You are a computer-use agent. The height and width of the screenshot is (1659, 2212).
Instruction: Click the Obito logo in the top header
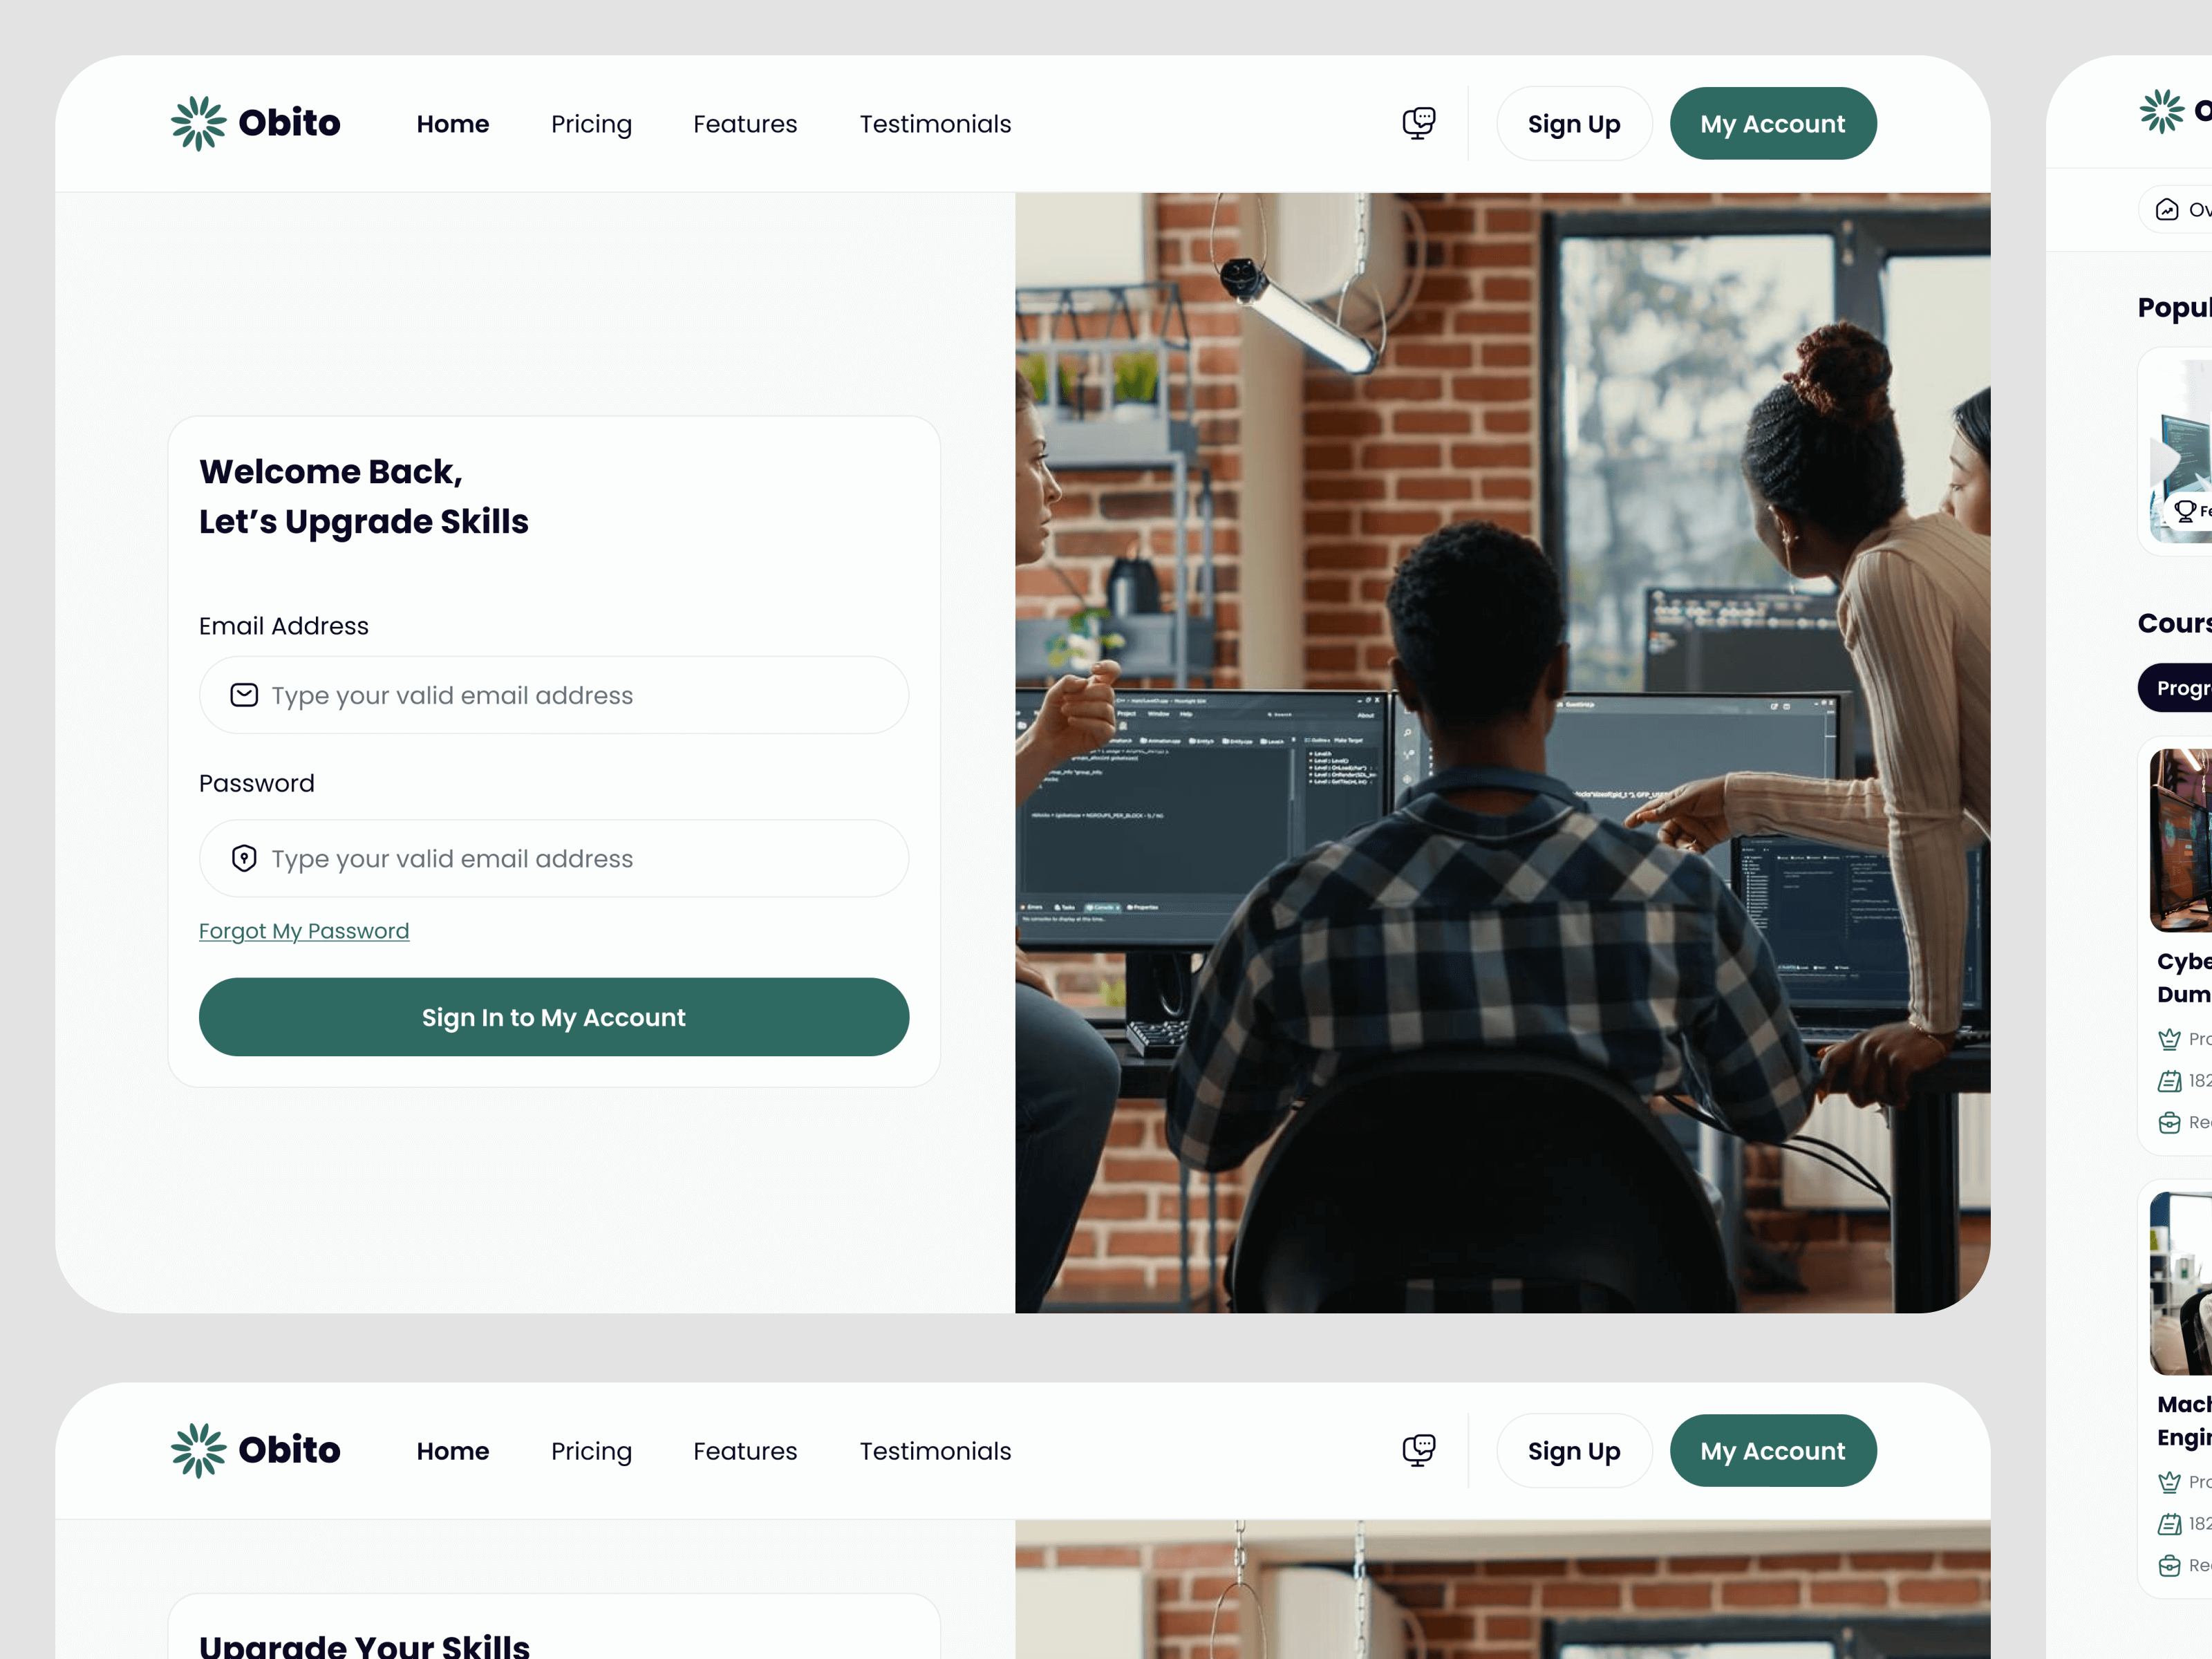255,123
